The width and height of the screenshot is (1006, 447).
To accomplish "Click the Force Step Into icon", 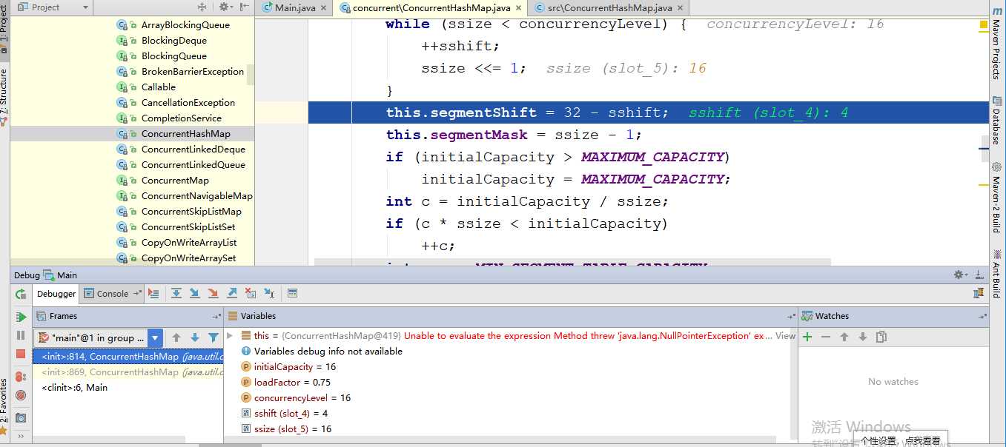I will (213, 293).
